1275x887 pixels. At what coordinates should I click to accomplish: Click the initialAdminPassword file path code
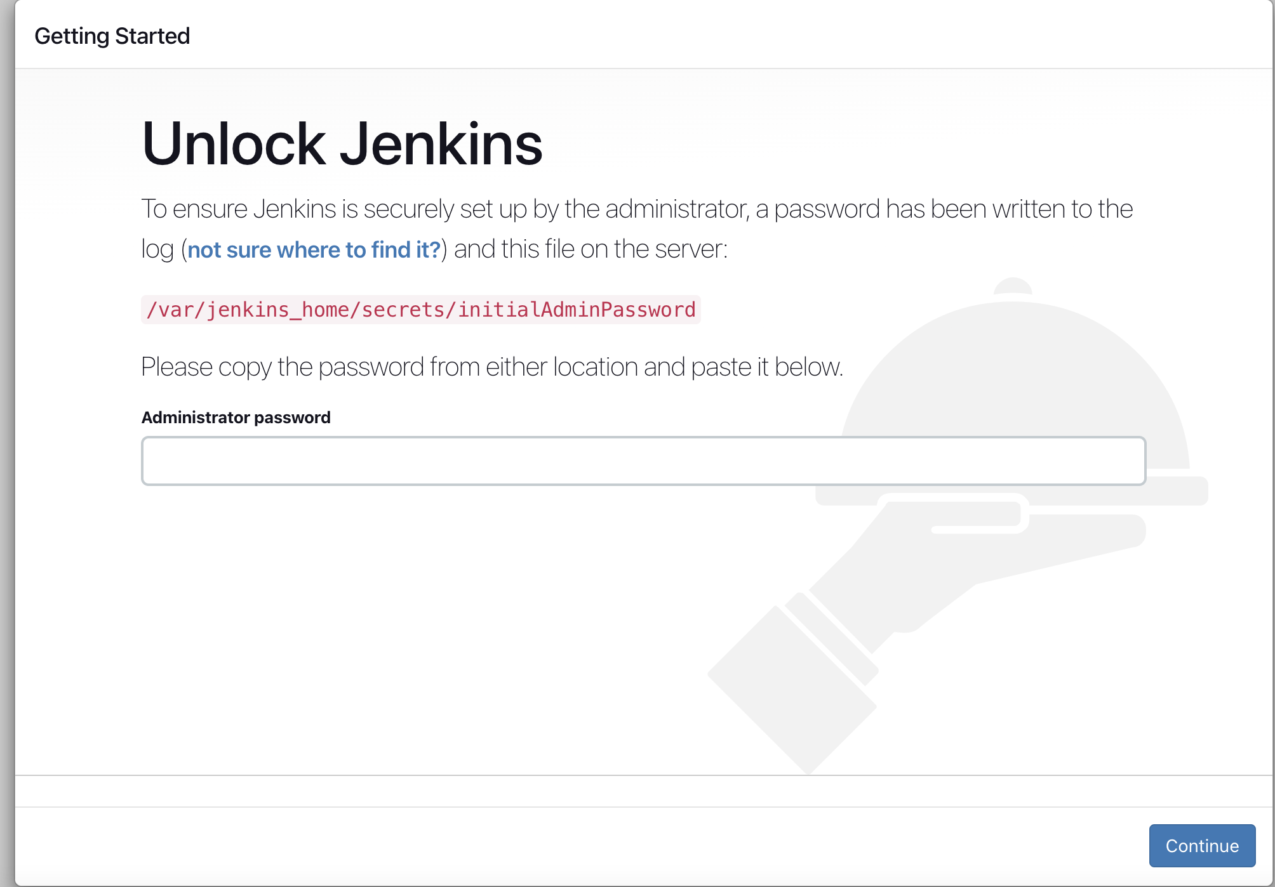(420, 310)
